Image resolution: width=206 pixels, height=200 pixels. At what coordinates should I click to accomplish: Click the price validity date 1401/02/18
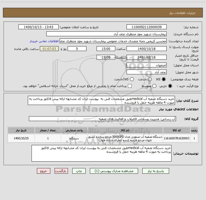147,57
